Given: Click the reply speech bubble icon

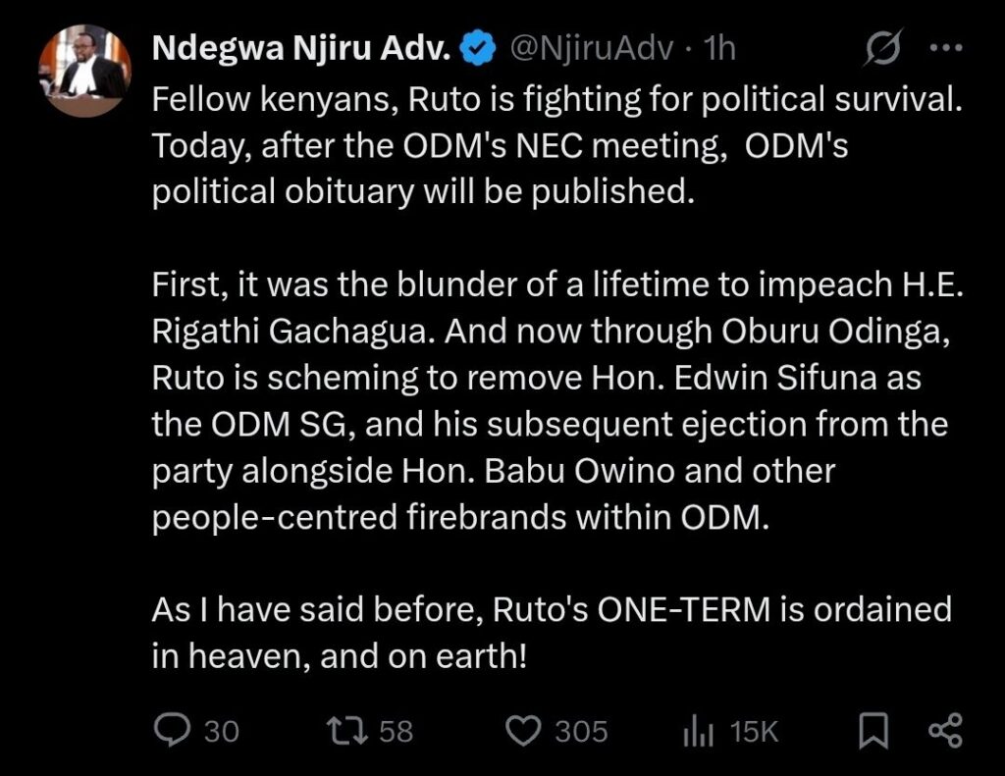Looking at the screenshot, I should (x=172, y=731).
